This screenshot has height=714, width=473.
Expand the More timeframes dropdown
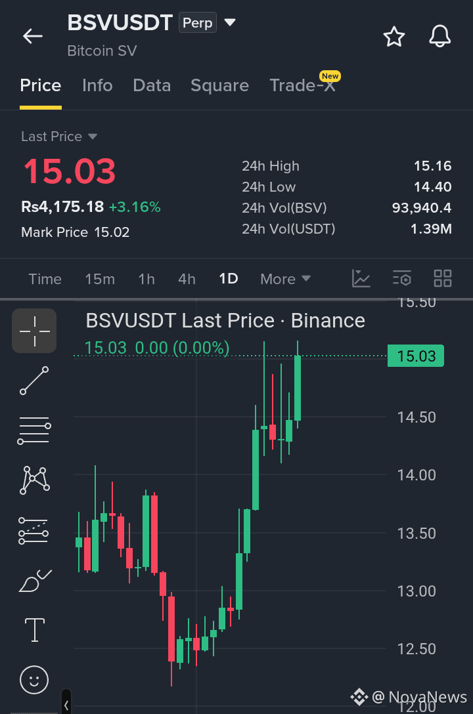click(x=285, y=279)
